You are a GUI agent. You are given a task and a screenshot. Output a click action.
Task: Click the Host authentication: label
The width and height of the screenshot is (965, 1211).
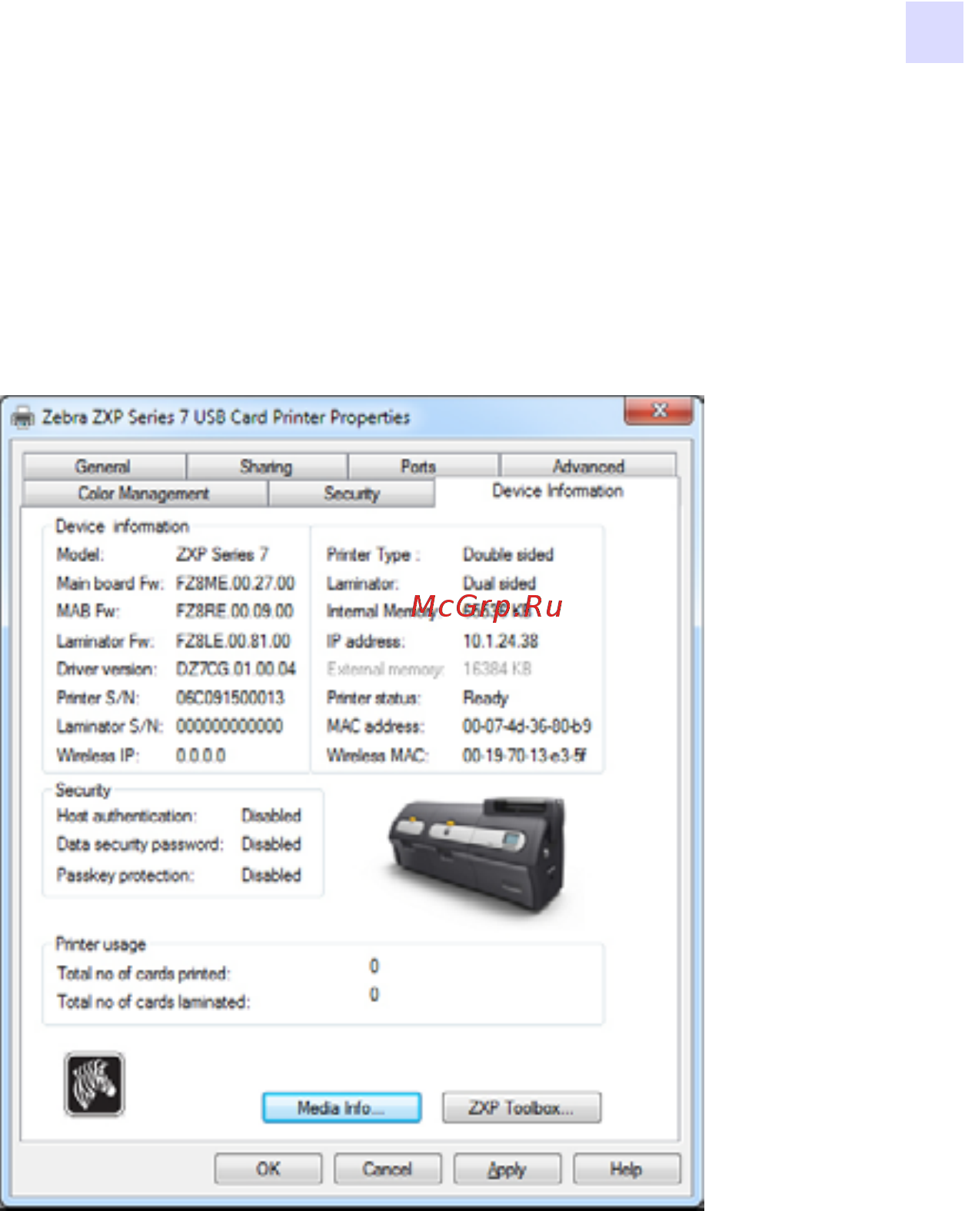click(x=127, y=815)
